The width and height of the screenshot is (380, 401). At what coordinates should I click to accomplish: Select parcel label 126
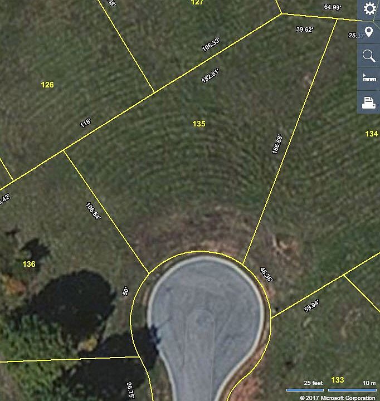[x=47, y=85]
